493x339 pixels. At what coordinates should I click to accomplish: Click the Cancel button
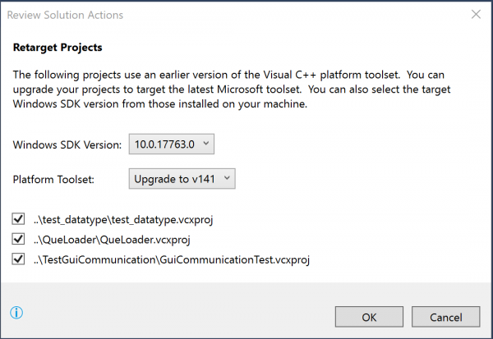tap(446, 317)
